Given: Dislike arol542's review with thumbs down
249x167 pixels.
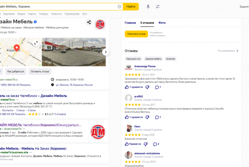Looking at the screenshot, I should coord(148,117).
